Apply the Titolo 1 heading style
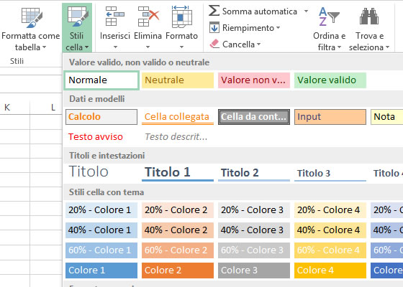Viewport: 403px width, 287px height. (x=178, y=173)
